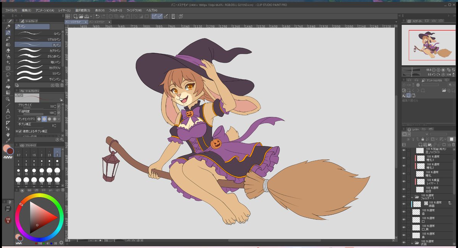Expand the 衣装 layer folder

coord(413,243)
